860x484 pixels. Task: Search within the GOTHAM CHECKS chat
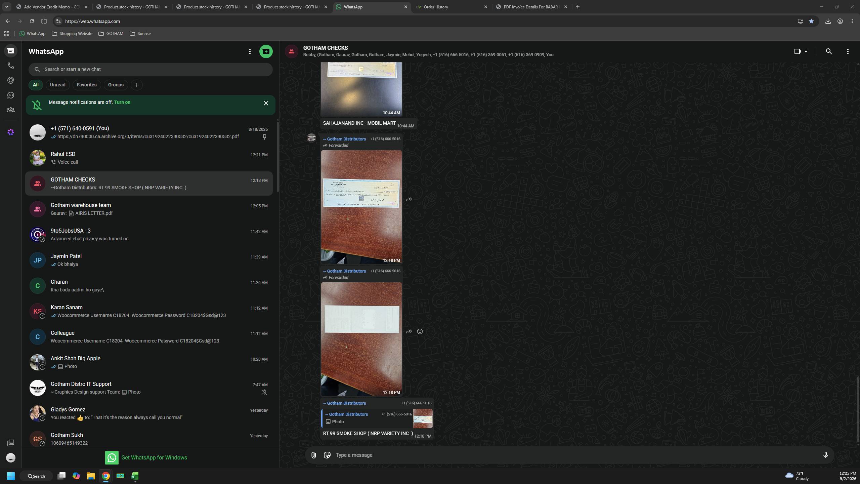click(829, 51)
